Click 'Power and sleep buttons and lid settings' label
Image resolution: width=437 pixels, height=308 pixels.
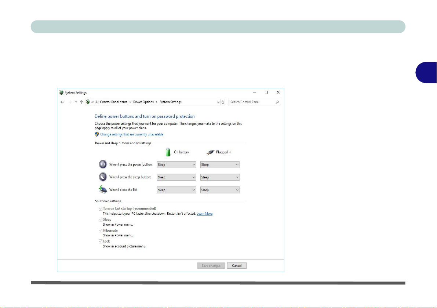pyautogui.click(x=123, y=143)
